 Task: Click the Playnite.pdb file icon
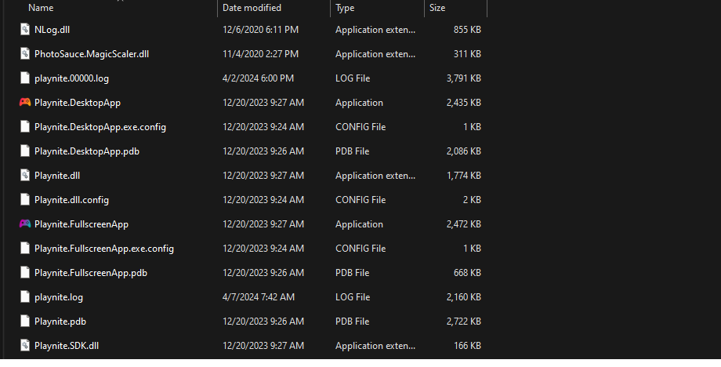click(25, 322)
